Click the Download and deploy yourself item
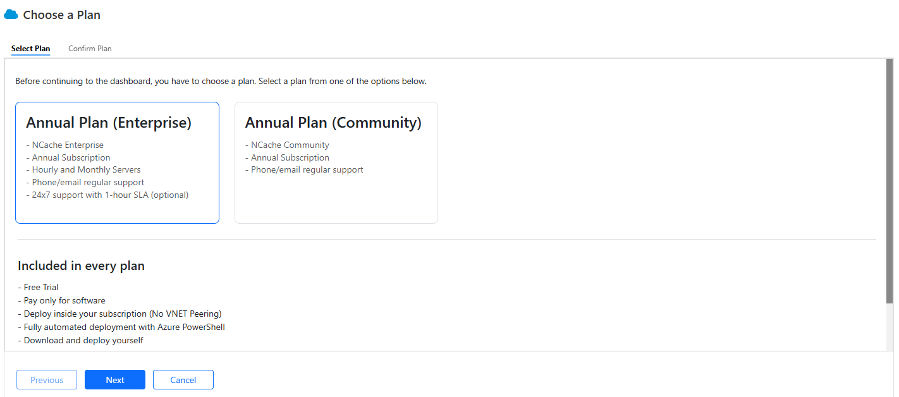 83,340
